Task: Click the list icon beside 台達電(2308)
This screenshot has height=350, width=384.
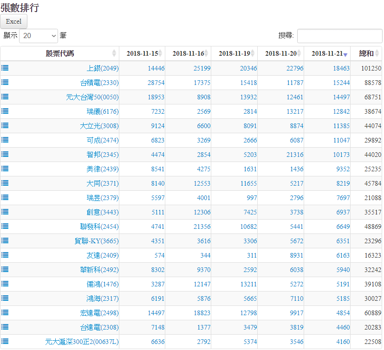Action: click(x=5, y=327)
